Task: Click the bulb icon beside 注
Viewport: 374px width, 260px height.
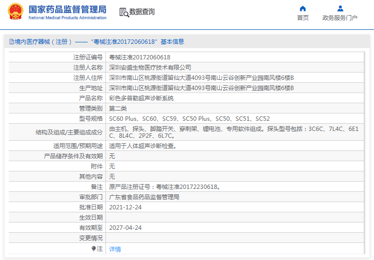Action: coord(94,249)
